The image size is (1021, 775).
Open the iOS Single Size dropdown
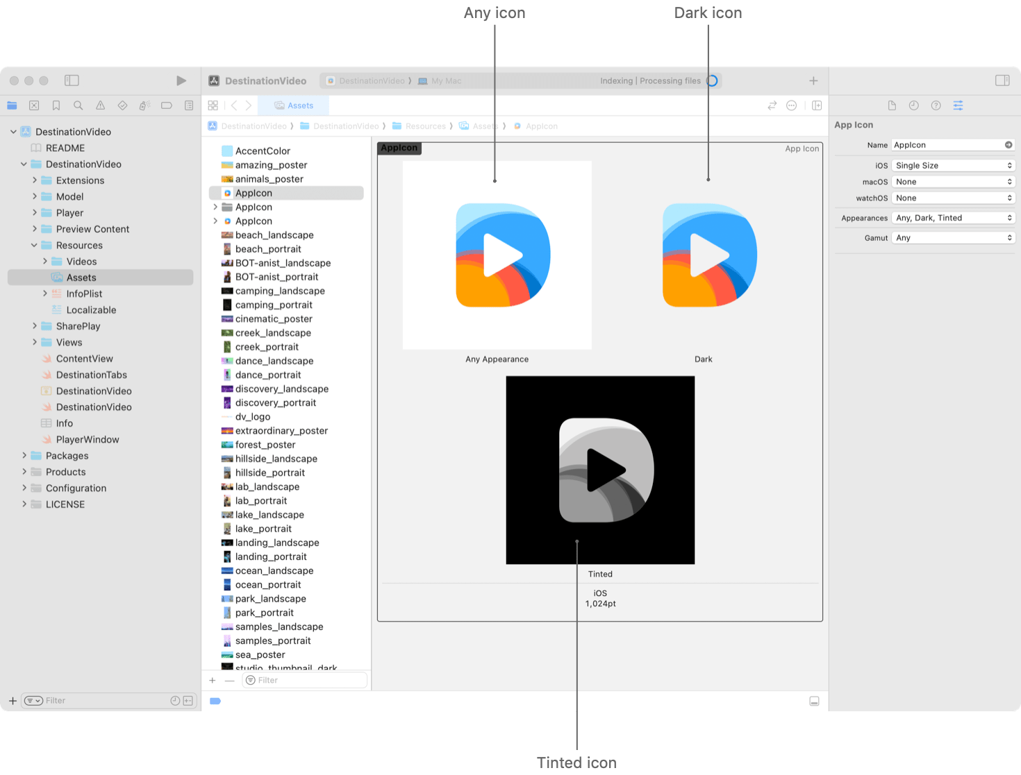(x=953, y=165)
